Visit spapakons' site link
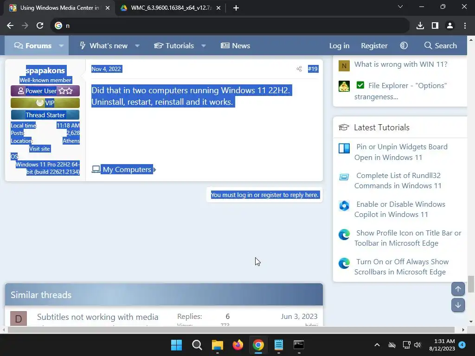Viewport: 475px width, 356px height. pyautogui.click(x=39, y=149)
